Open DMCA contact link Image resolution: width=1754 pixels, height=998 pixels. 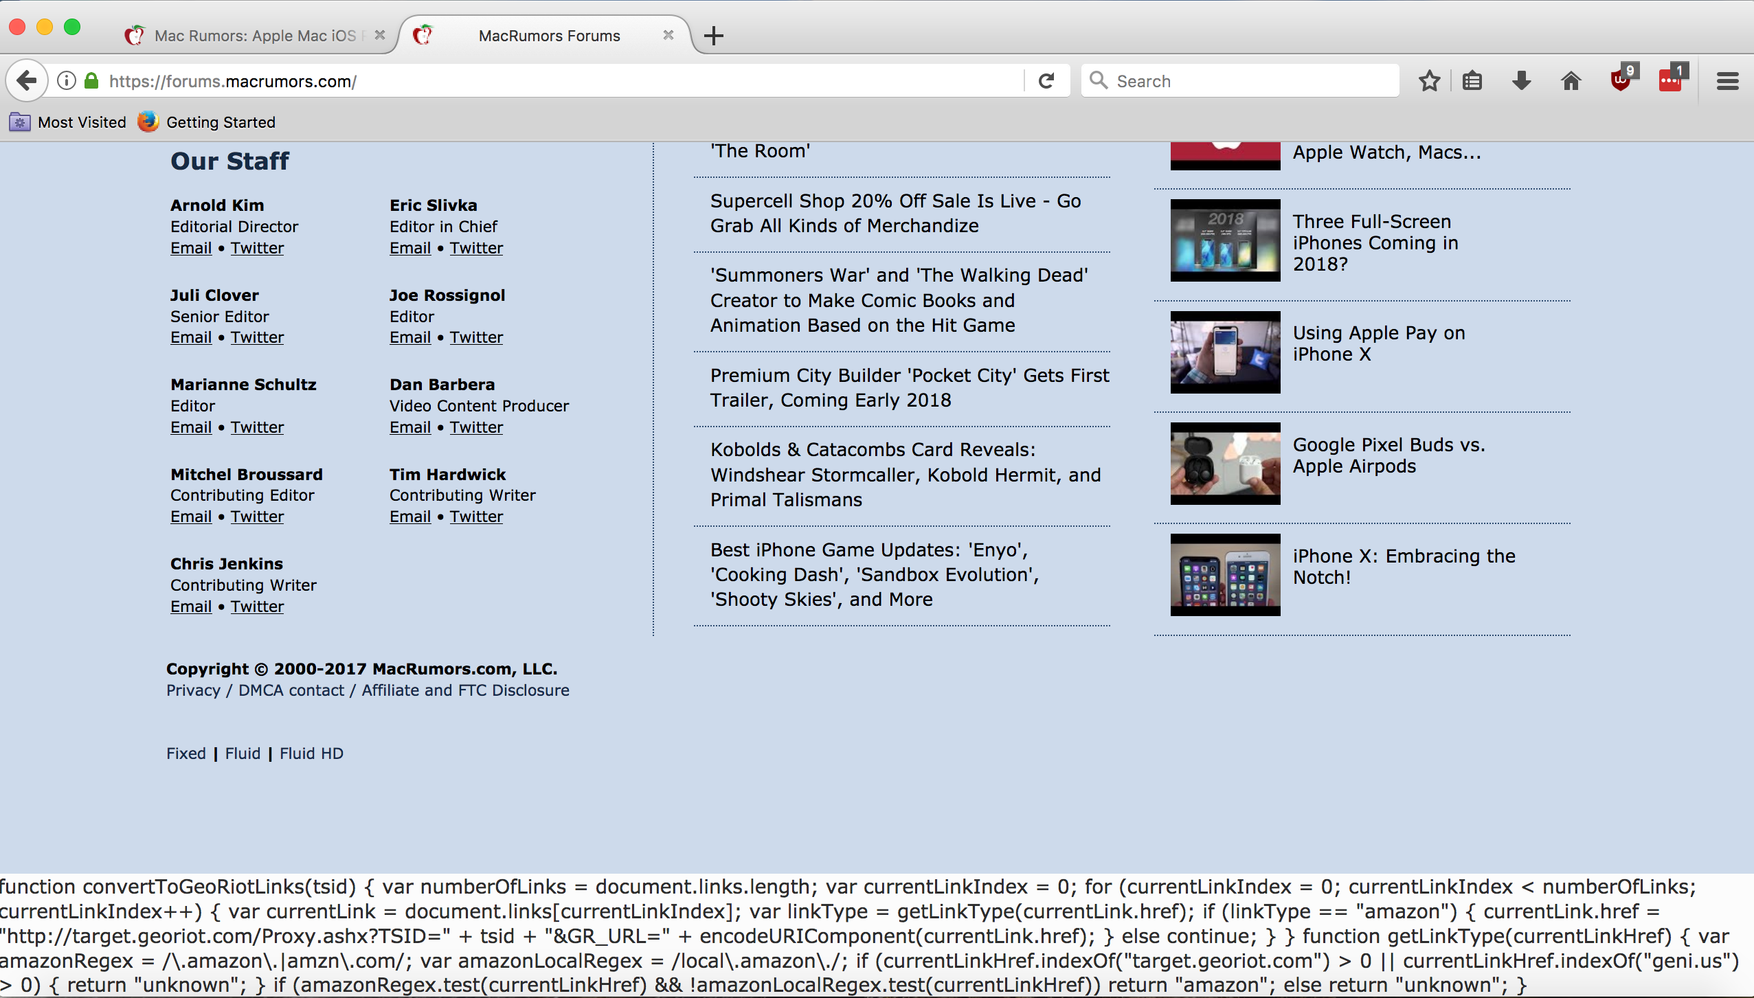point(291,690)
